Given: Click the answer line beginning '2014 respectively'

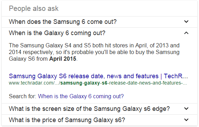Looking at the screenshot, I should tap(94, 52).
